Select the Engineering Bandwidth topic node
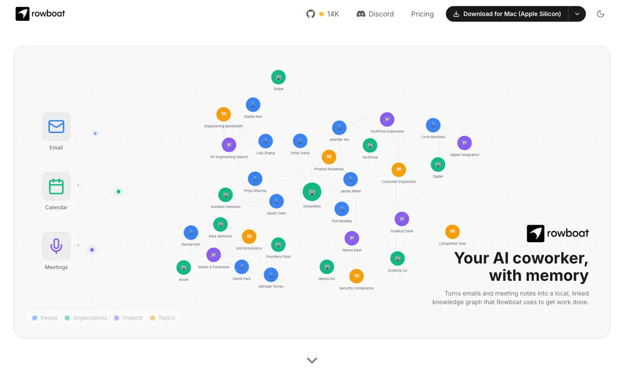The height and width of the screenshot is (390, 624). point(224,114)
